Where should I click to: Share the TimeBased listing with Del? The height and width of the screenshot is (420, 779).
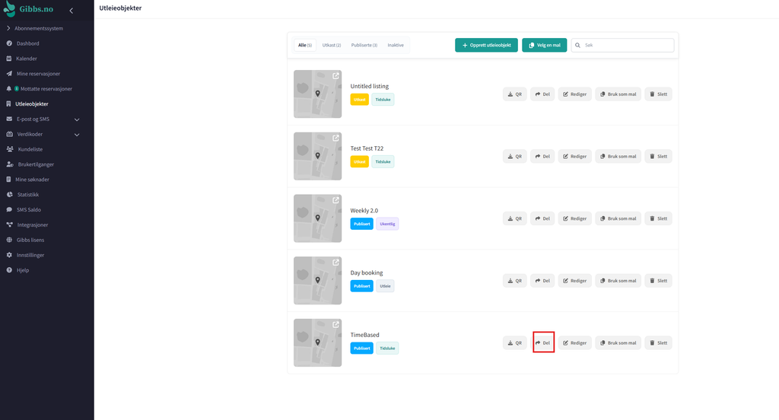coord(543,343)
